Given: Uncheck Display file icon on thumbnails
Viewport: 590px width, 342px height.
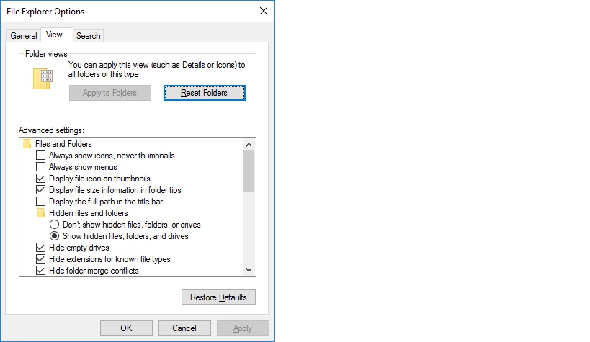Looking at the screenshot, I should click(40, 179).
